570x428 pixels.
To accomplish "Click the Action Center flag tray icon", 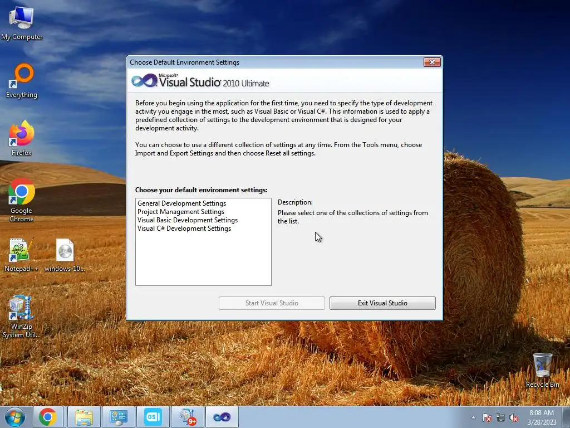I will tap(487, 418).
